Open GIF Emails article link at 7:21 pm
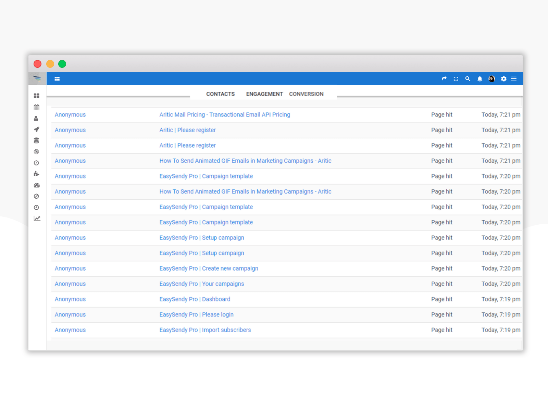 click(x=245, y=161)
